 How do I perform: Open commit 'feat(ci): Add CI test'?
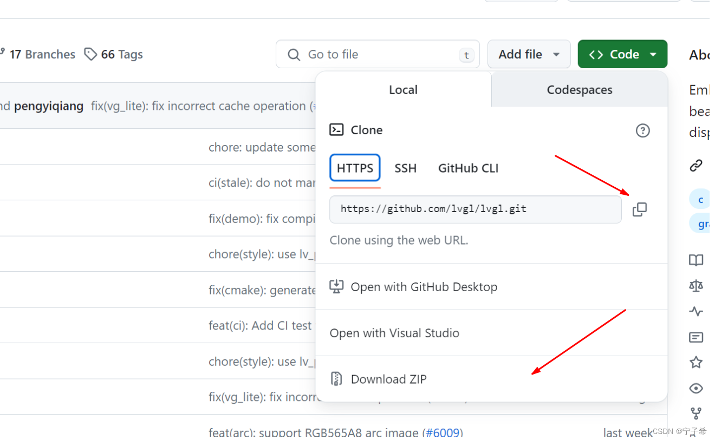(x=260, y=326)
